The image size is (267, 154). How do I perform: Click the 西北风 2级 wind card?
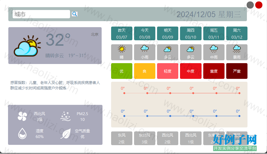[168, 138]
